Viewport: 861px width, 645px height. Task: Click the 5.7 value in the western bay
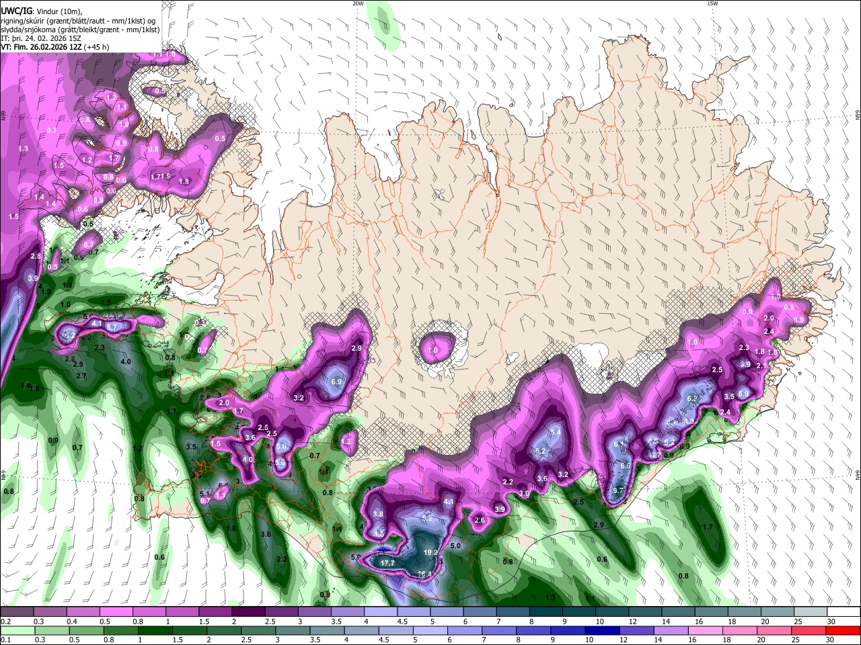[x=112, y=327]
